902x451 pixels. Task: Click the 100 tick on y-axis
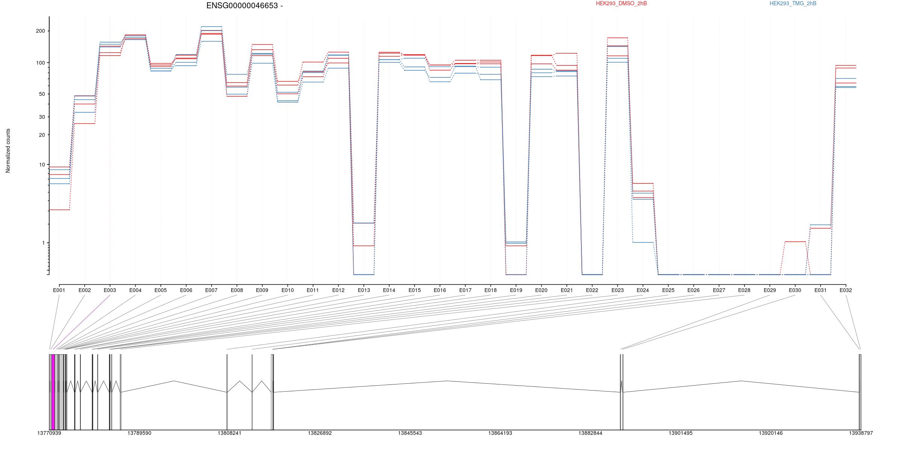coord(41,63)
